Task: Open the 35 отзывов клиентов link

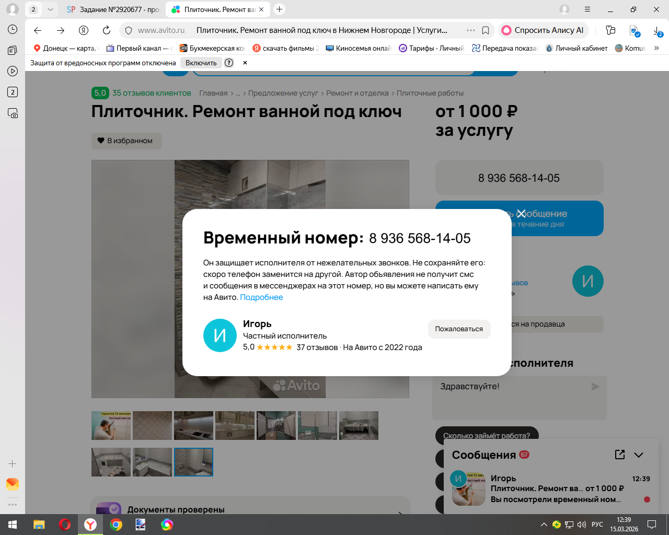Action: 152,93
